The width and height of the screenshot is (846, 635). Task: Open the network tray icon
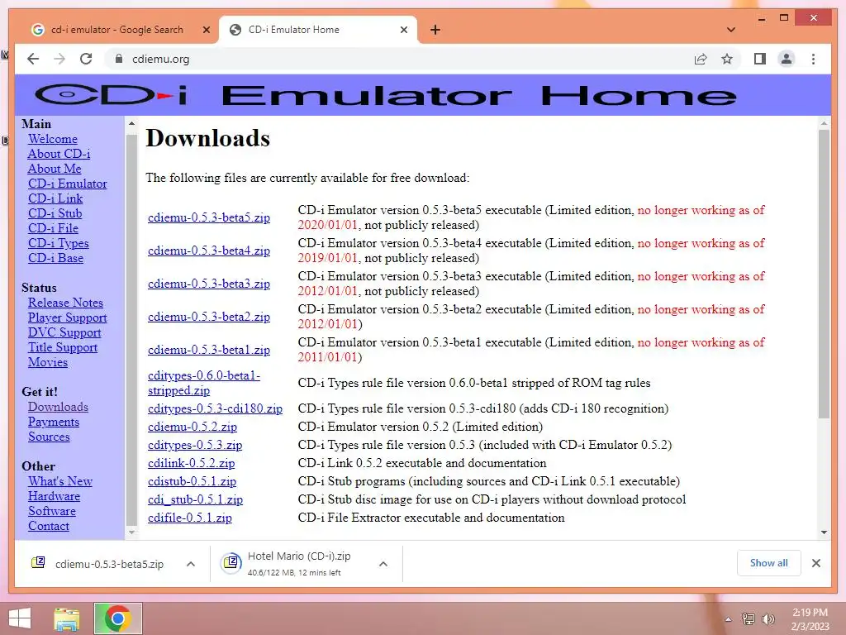pos(749,619)
